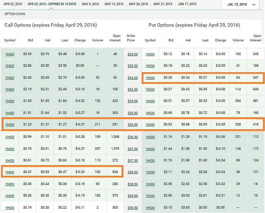Click the YHOO put symbol at $35.50 strike

pyautogui.click(x=150, y=113)
